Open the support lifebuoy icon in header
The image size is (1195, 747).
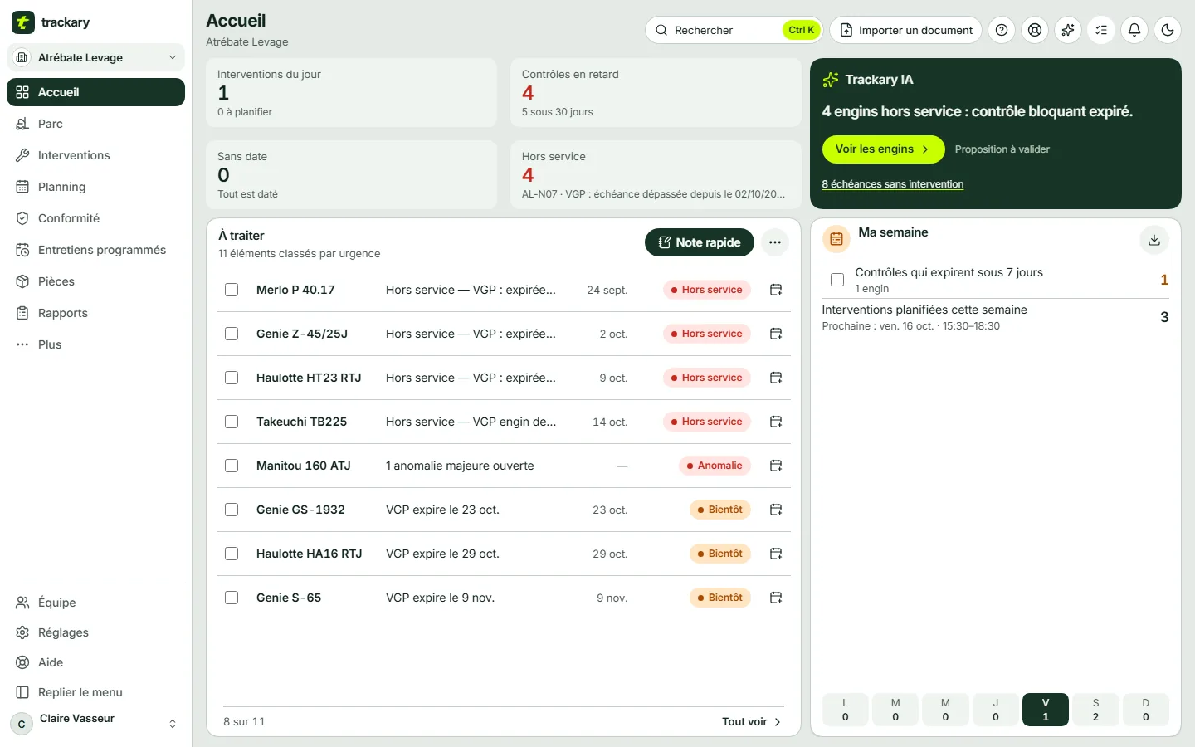(1035, 30)
